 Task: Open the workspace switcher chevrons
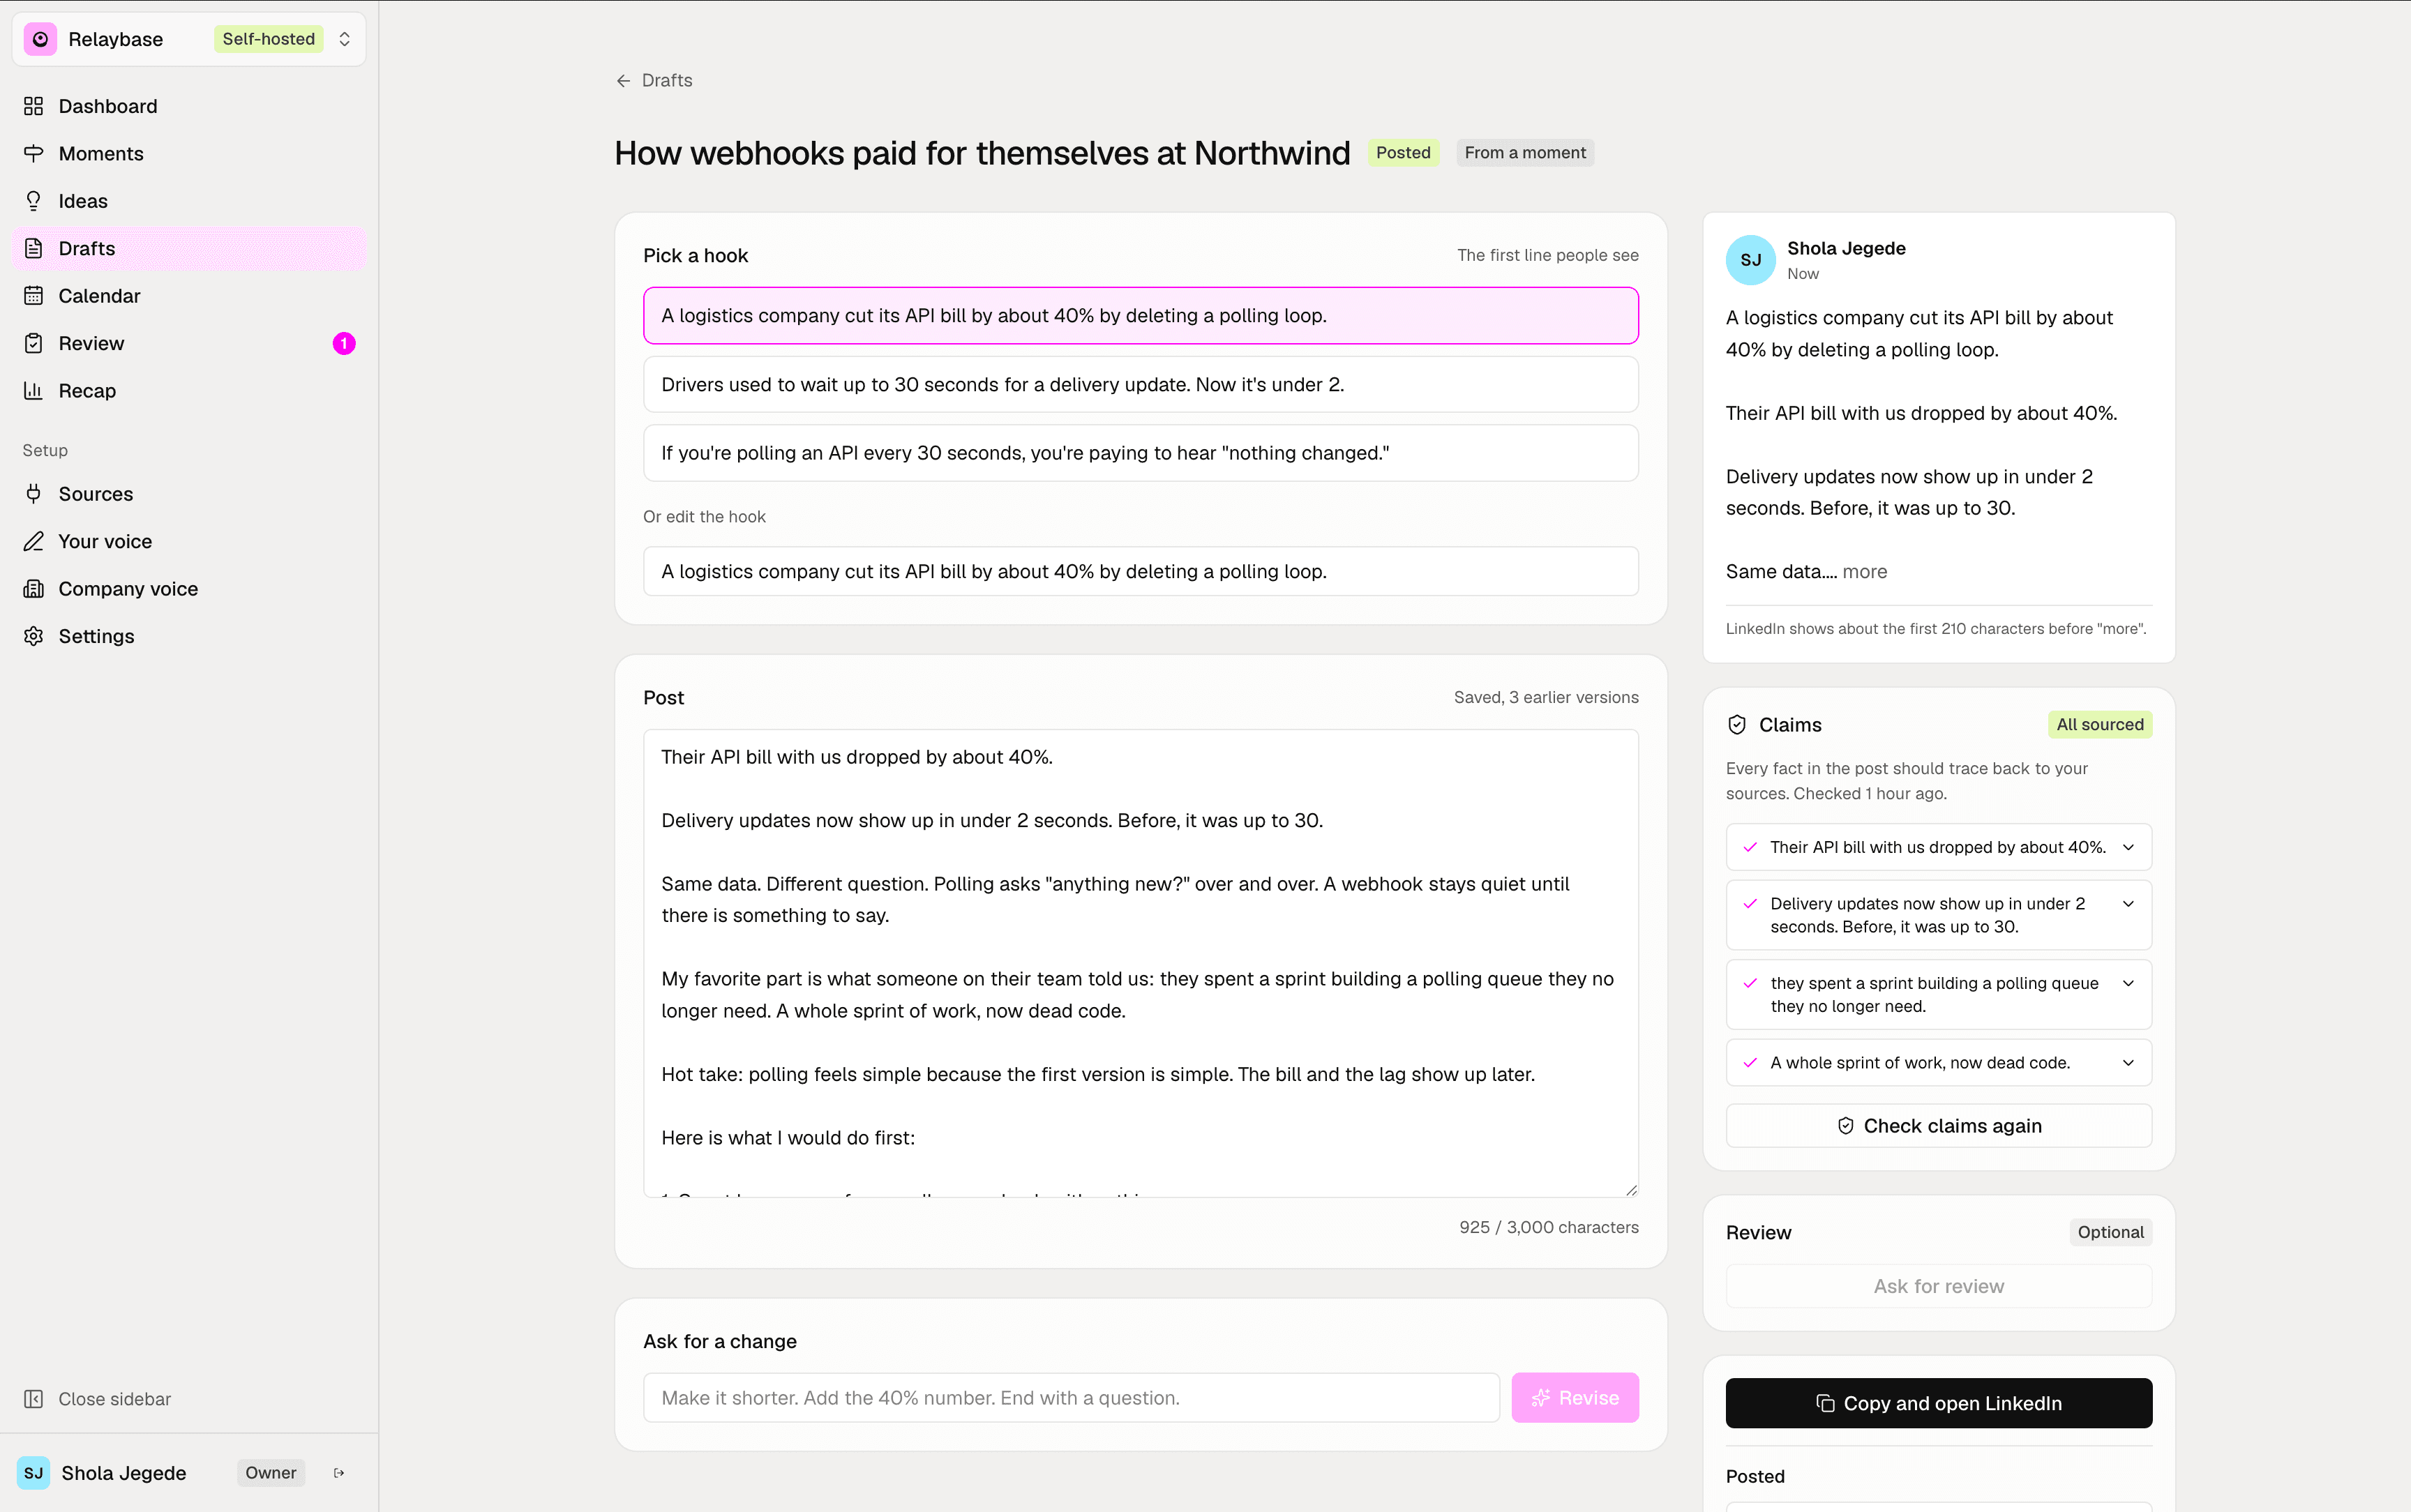coord(345,39)
